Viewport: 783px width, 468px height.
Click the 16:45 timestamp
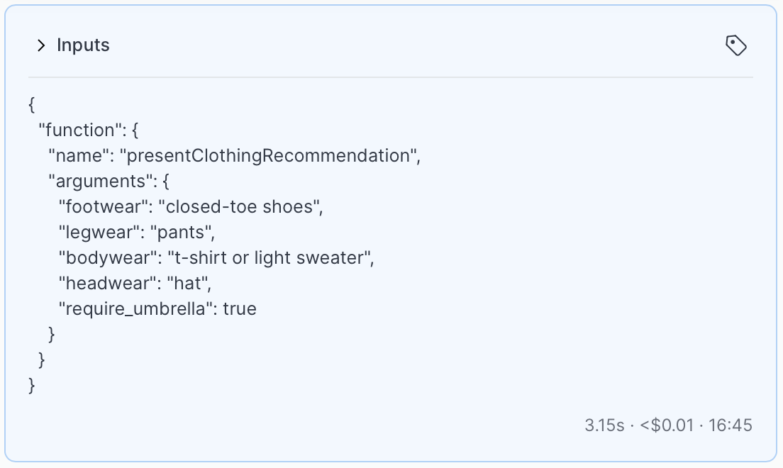coord(730,425)
